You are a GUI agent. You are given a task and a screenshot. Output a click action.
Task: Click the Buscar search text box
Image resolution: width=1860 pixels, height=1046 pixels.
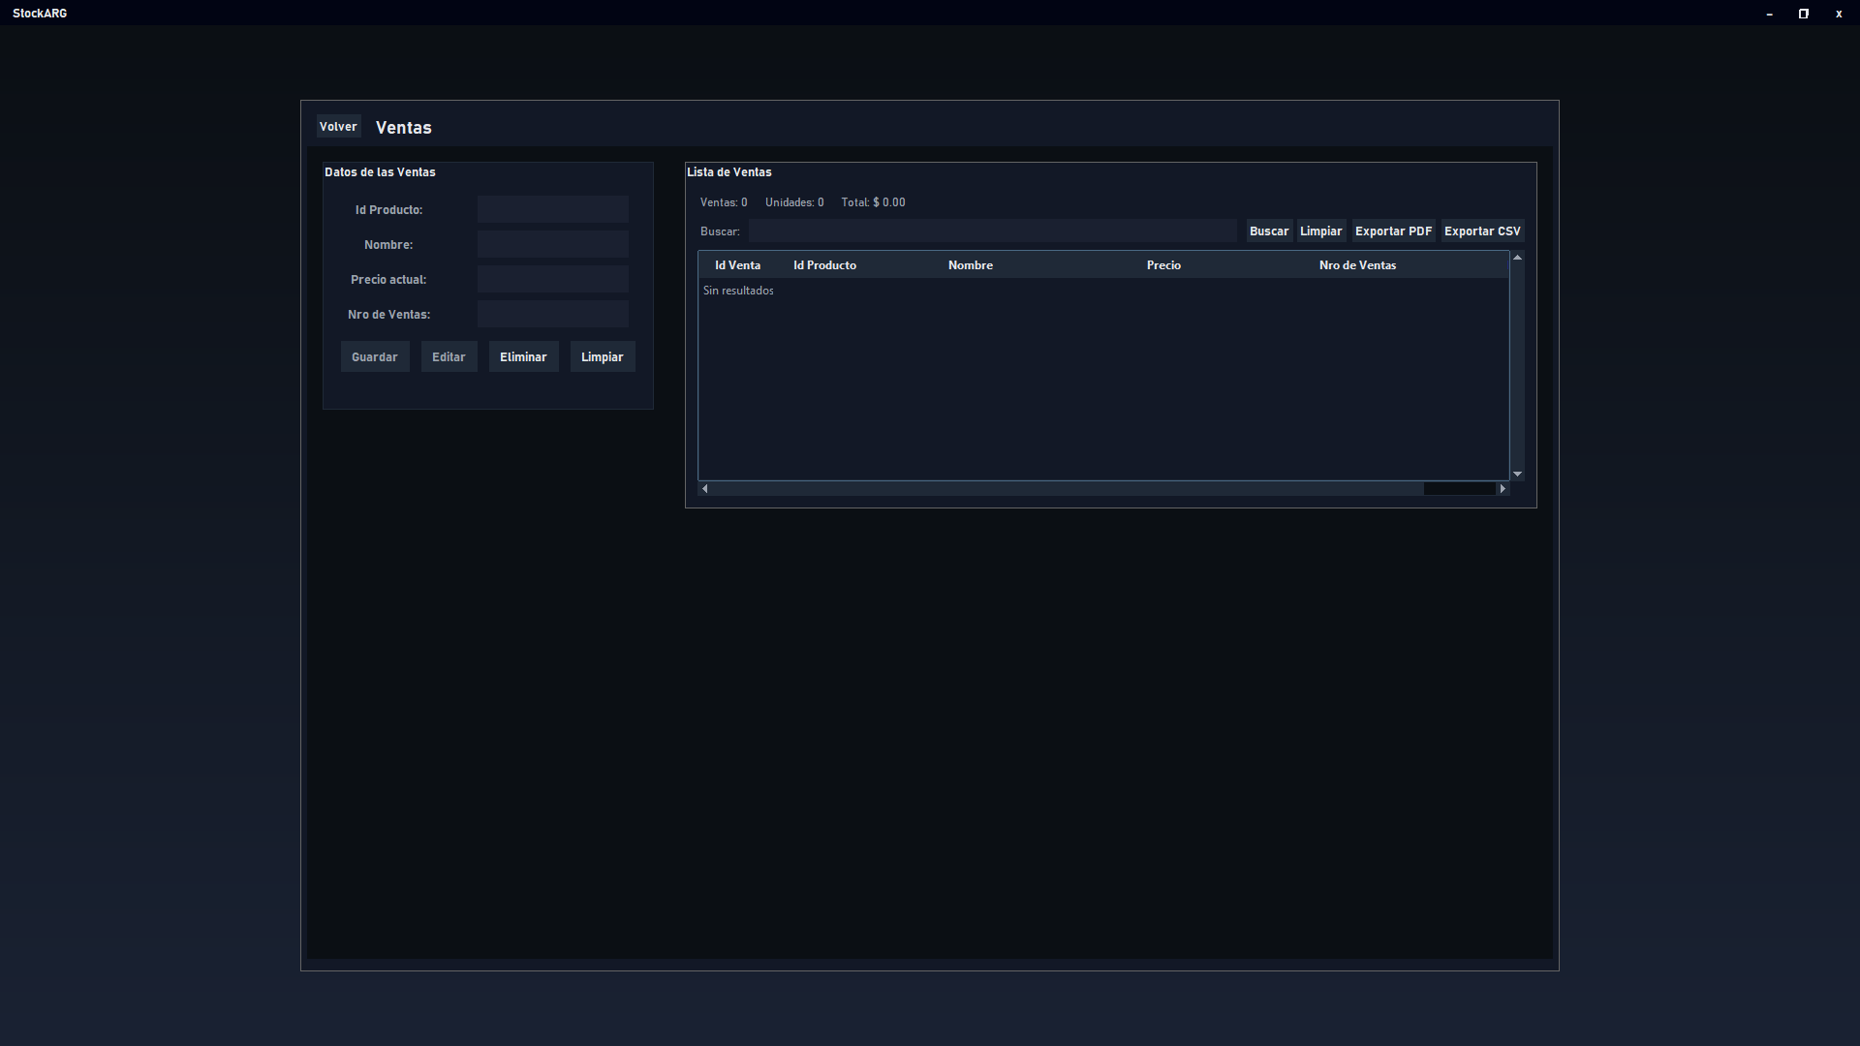(x=992, y=231)
